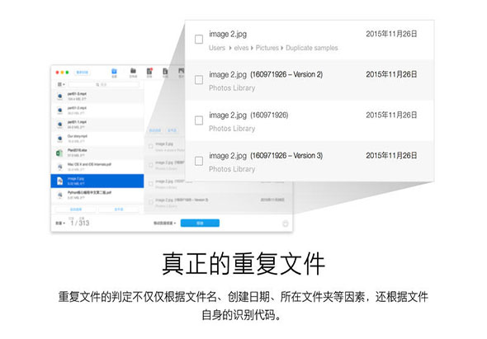Click the Excel icon of Plan2016.xlsx
The image size is (487, 339).
tap(59, 153)
